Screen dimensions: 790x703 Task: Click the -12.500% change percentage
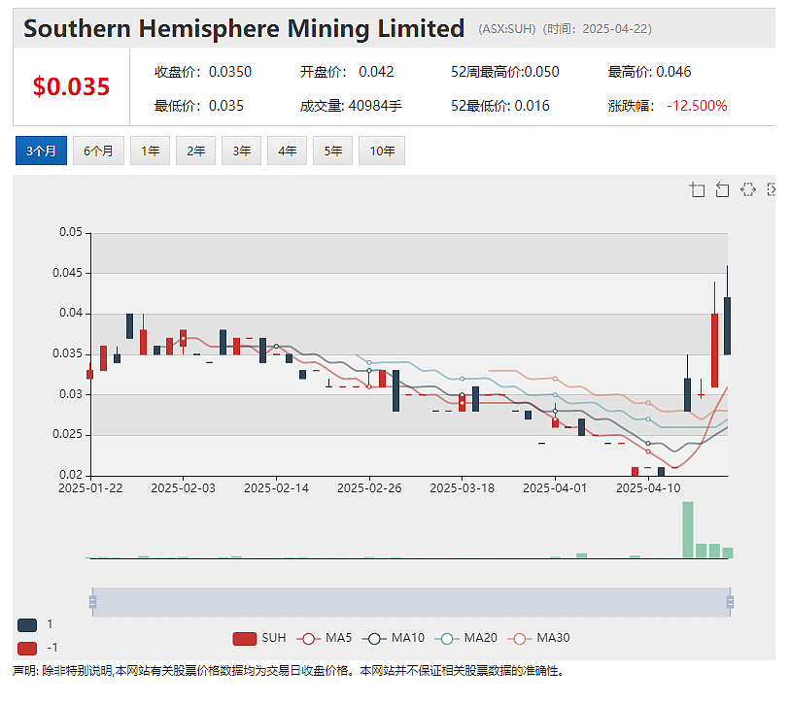click(697, 106)
